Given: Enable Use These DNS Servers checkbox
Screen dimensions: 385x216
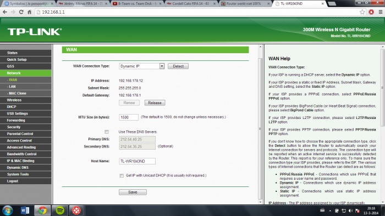Looking at the screenshot, I should pos(107,132).
